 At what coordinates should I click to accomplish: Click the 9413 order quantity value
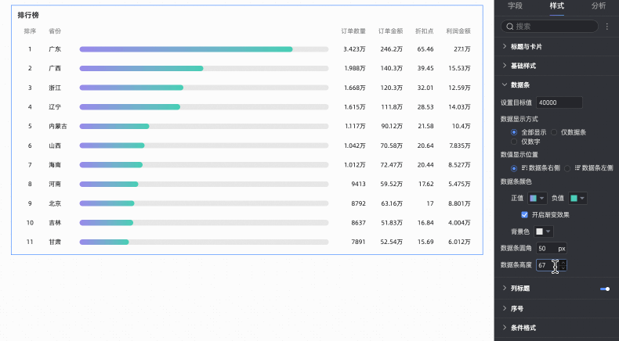click(x=358, y=184)
